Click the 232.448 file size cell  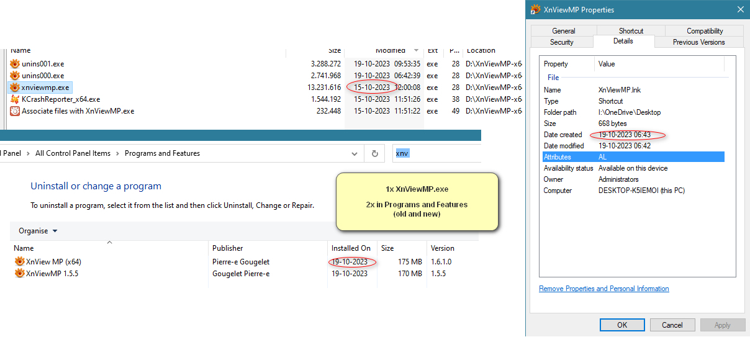(x=328, y=111)
